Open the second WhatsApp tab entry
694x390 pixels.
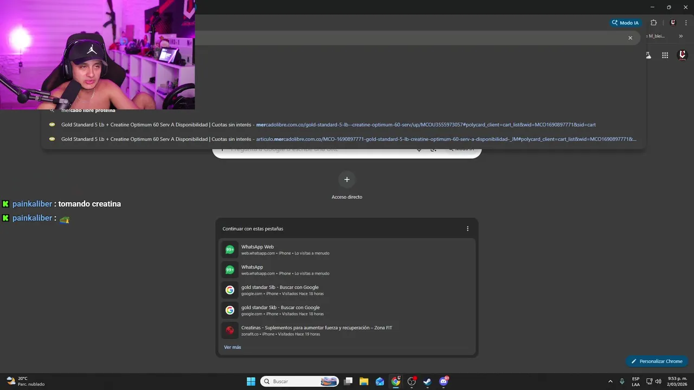(x=347, y=270)
